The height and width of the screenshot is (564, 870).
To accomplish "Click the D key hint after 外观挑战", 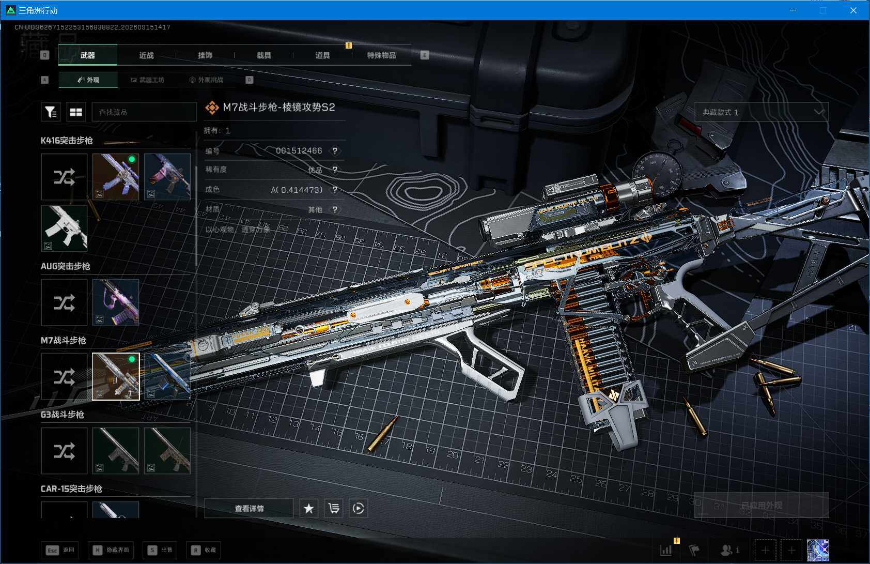I will [x=250, y=80].
